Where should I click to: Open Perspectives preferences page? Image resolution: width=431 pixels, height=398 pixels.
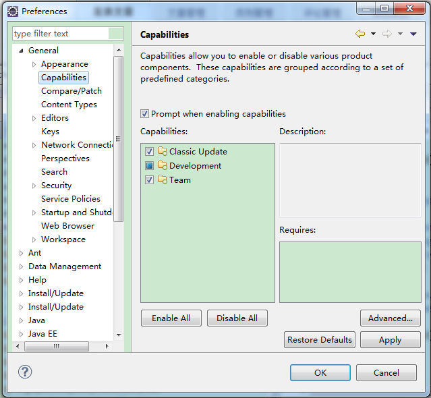[x=65, y=159]
